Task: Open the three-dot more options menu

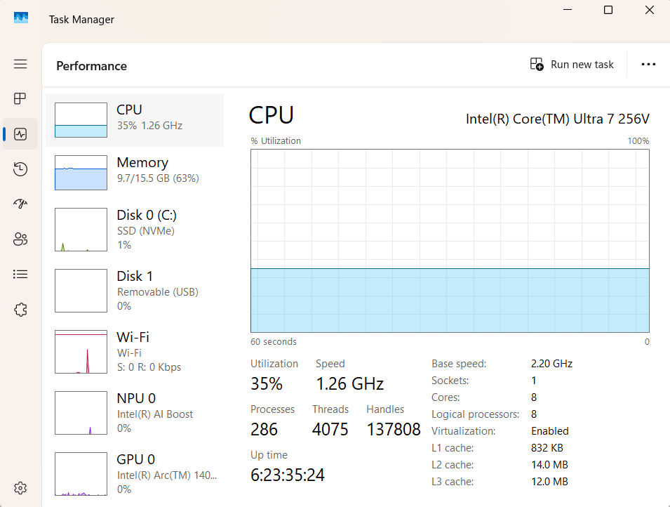Action: [648, 65]
